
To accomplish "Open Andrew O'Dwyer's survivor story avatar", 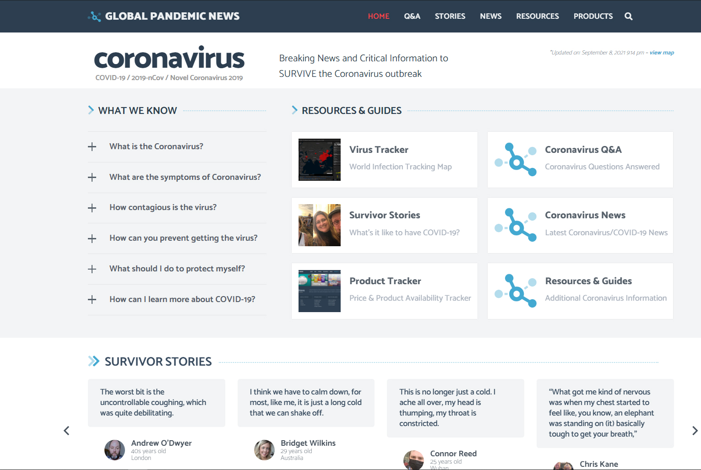I will (114, 450).
